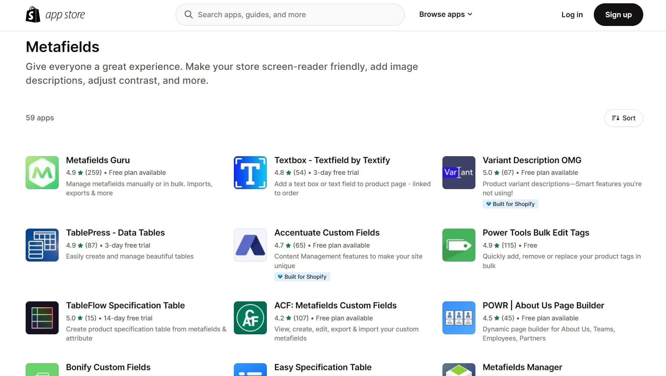Open the Bonify Custom Fields icon
This screenshot has width=666, height=376.
pos(42,369)
